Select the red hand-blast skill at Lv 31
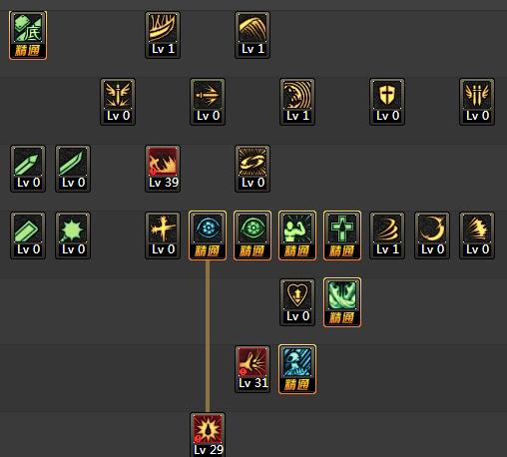 (253, 369)
